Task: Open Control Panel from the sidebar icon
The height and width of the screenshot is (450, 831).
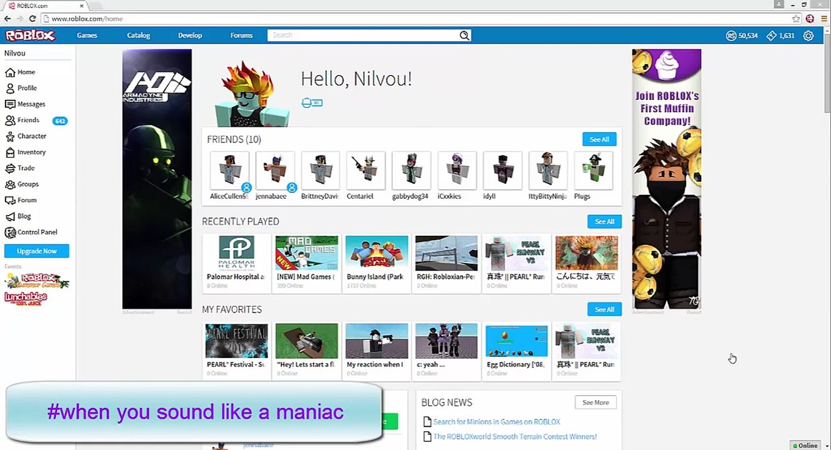Action: coord(10,232)
